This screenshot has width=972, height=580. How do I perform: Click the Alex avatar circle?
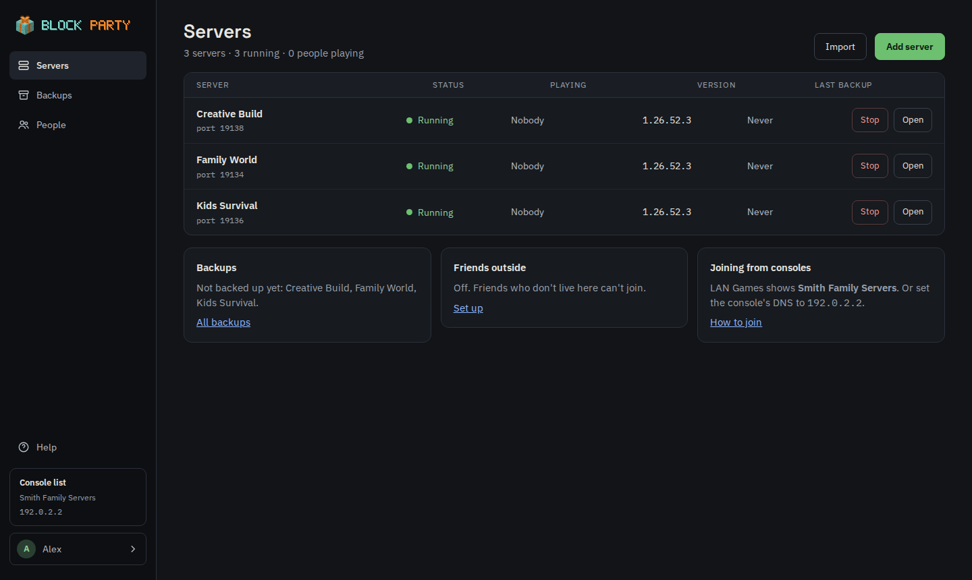point(26,549)
